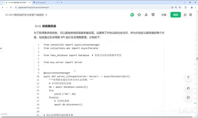Expand the left outline panel arrow
Image resolution: width=198 pixels, height=118 pixels.
[1, 48]
